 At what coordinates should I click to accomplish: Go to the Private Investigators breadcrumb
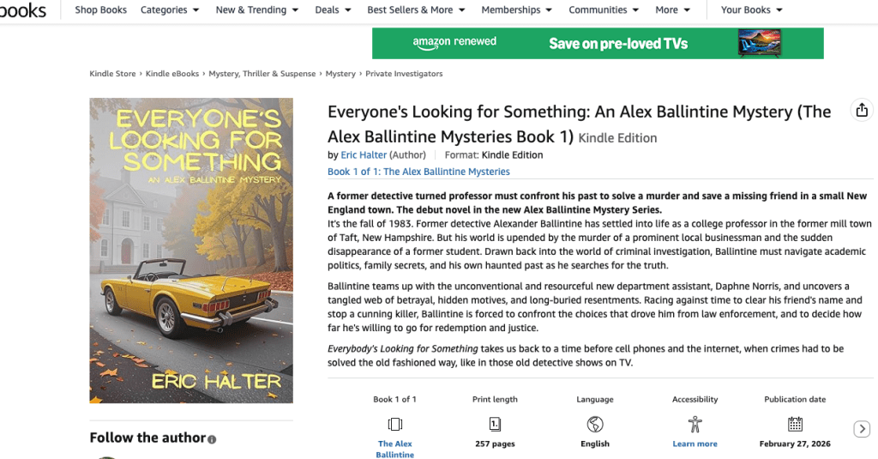click(404, 74)
